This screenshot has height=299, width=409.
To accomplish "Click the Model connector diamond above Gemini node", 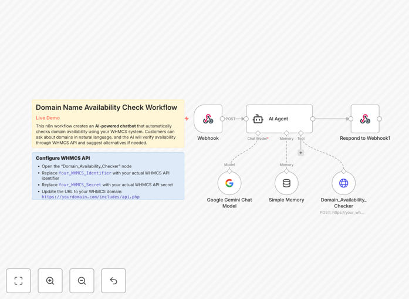I will tap(229, 171).
